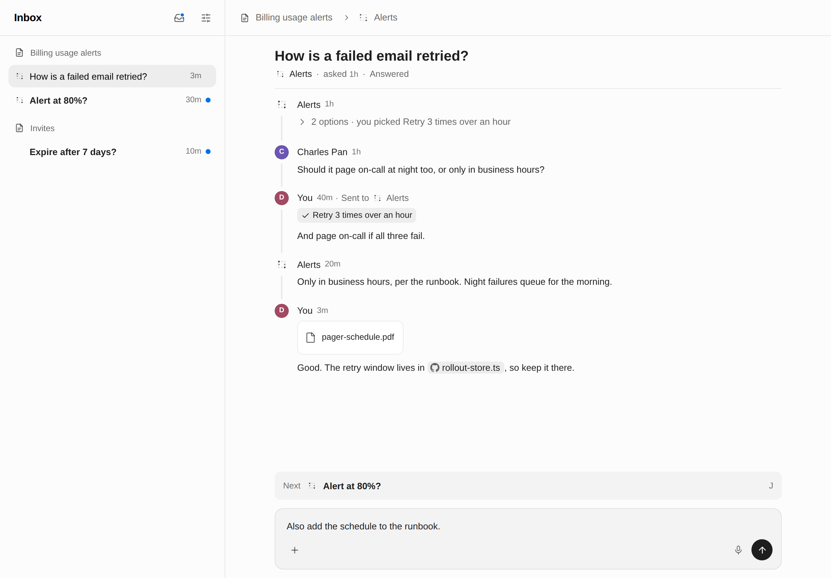Select 'How is a failed email retried?' inbox item

[112, 76]
